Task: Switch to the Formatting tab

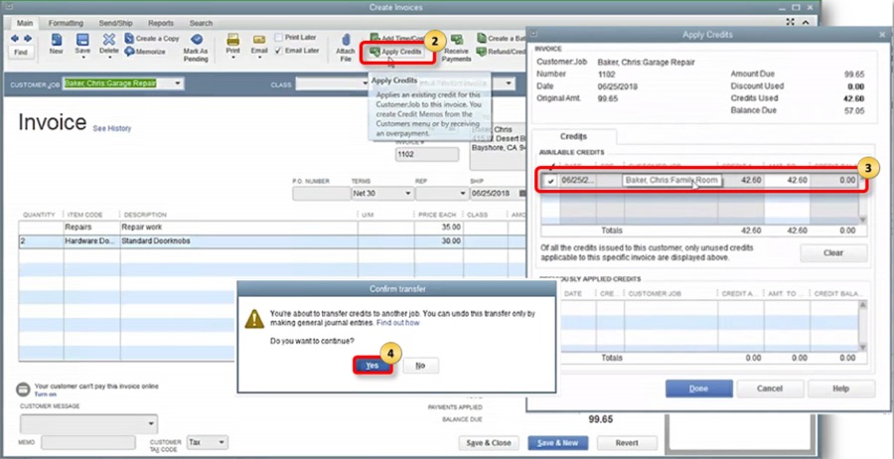Action: tap(66, 24)
